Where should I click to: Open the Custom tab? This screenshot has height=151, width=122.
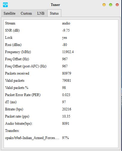tap(26, 13)
